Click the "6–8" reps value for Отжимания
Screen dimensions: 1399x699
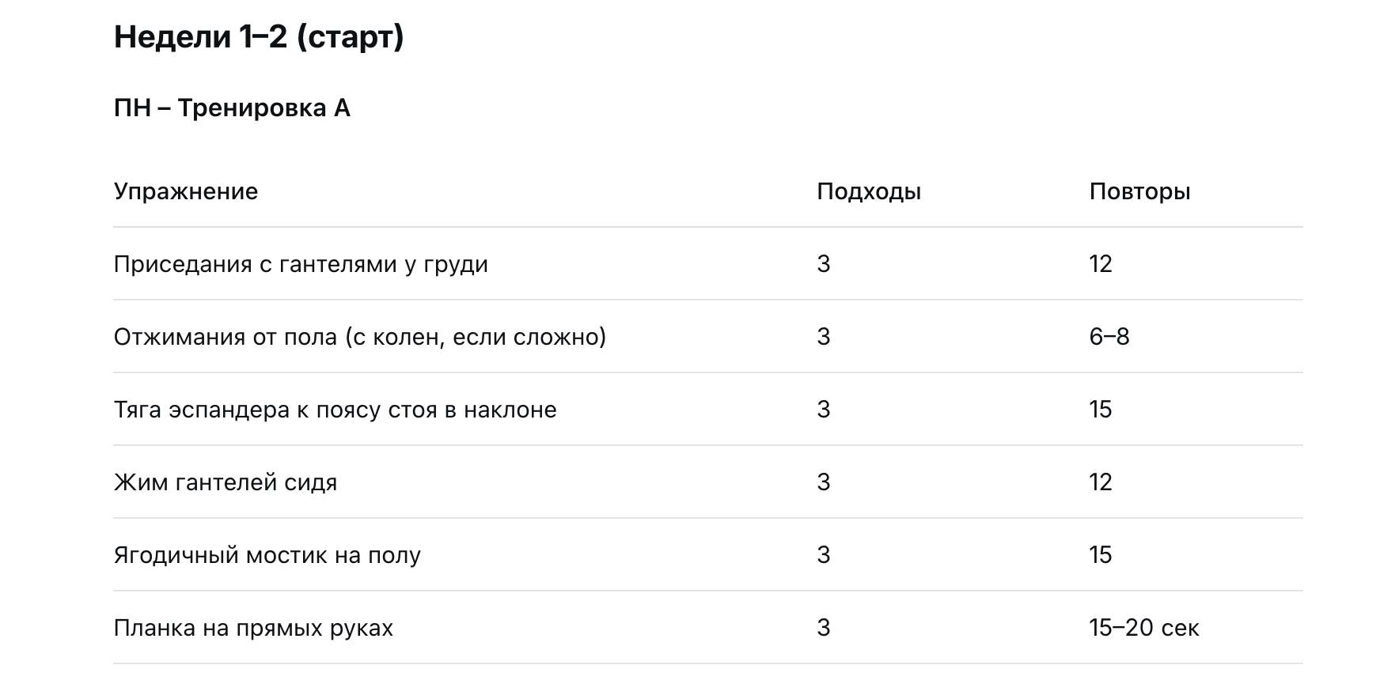(x=1109, y=337)
